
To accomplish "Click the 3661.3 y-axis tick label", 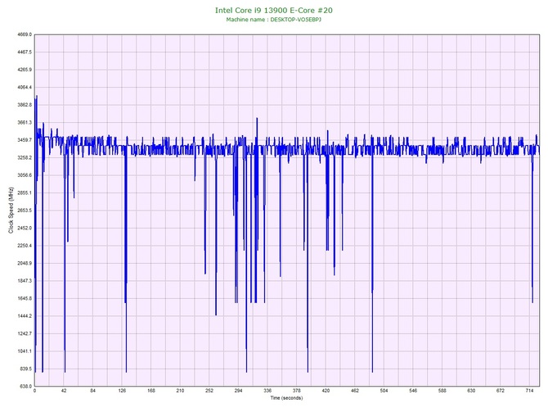I will [x=25, y=123].
